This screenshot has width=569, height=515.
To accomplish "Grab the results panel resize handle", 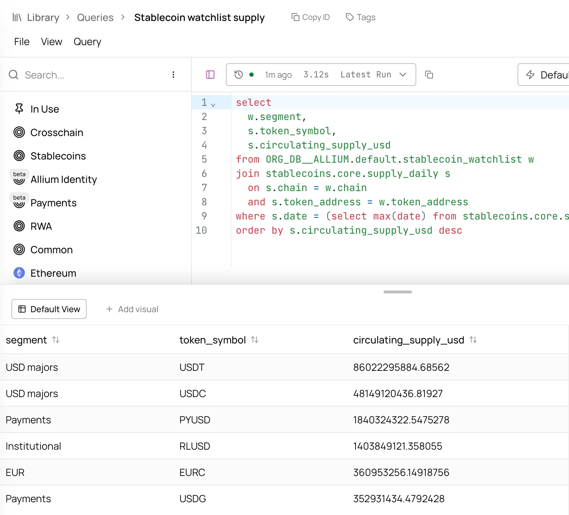I will click(x=398, y=292).
